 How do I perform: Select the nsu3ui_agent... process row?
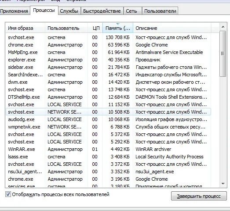tap(108, 172)
